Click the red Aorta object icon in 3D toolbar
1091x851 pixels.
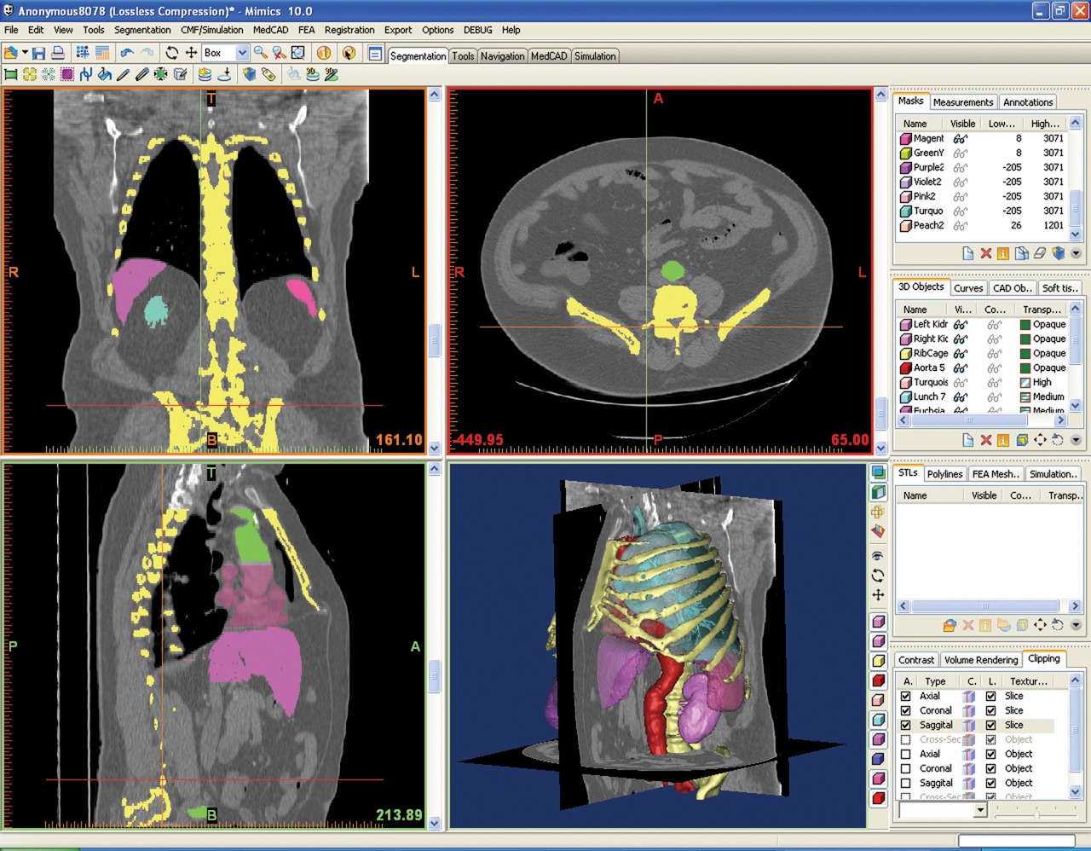coord(879,680)
